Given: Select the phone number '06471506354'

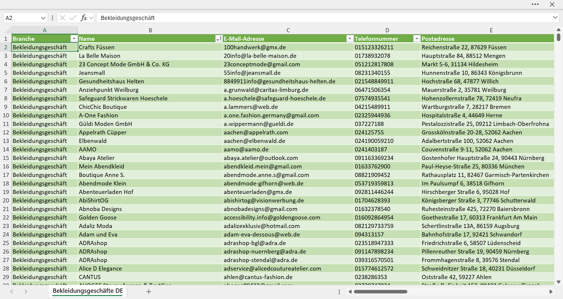Looking at the screenshot, I should pos(387,90).
